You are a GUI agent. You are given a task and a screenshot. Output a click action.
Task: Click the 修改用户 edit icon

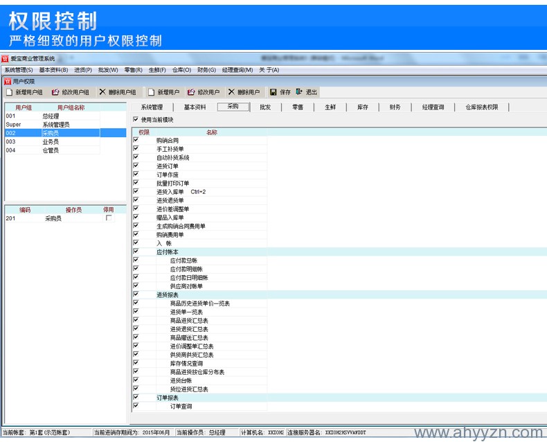tap(191, 92)
